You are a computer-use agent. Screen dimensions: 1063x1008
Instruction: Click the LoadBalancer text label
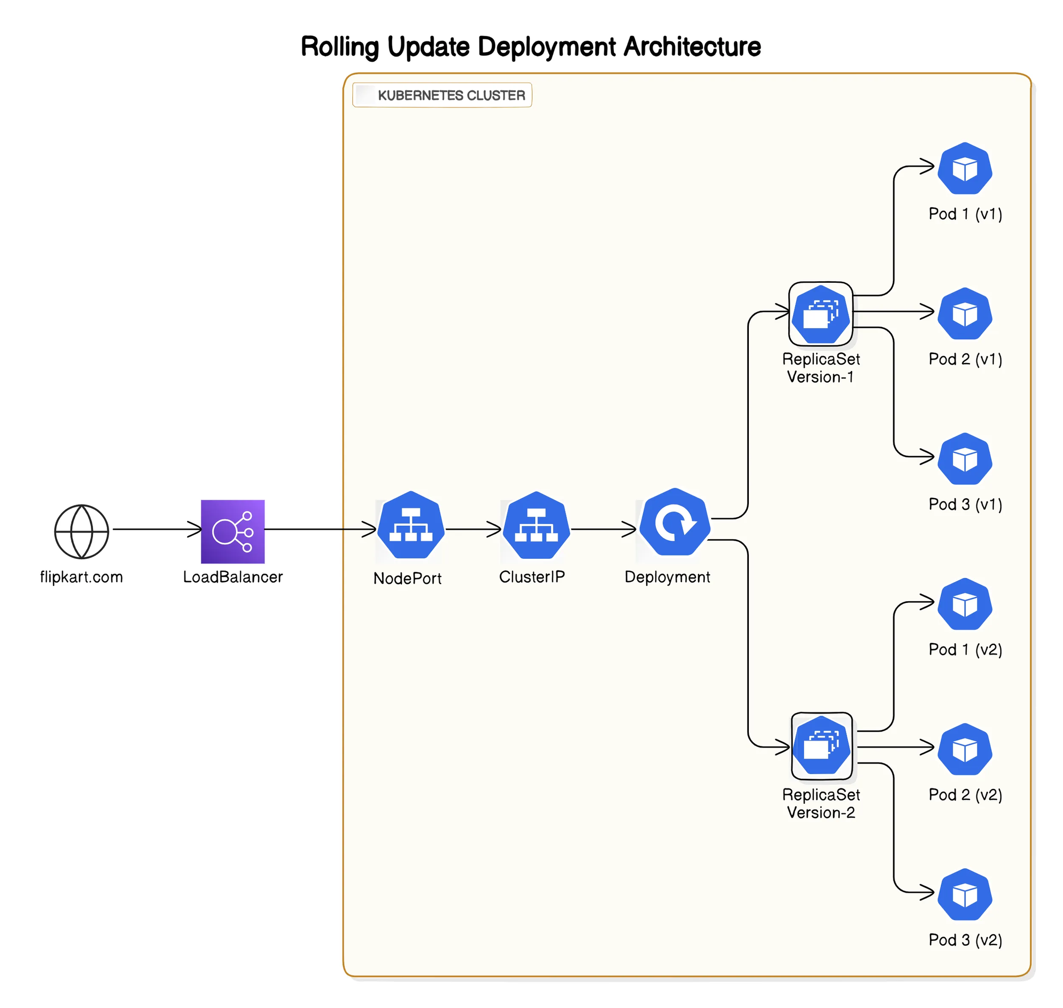233,577
